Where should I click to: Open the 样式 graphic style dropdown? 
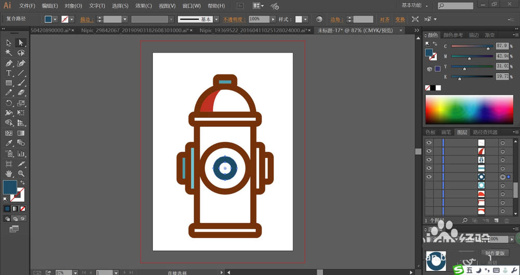[x=305, y=19]
